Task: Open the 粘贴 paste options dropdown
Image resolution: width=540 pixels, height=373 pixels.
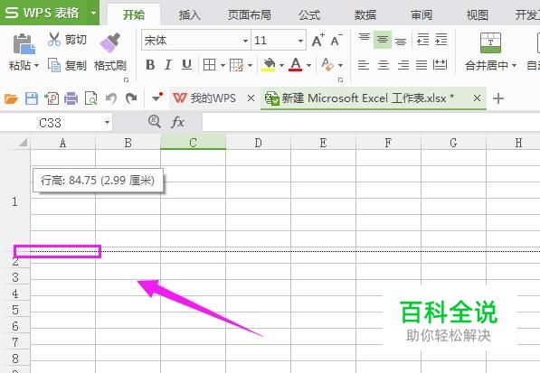Action: pos(36,65)
